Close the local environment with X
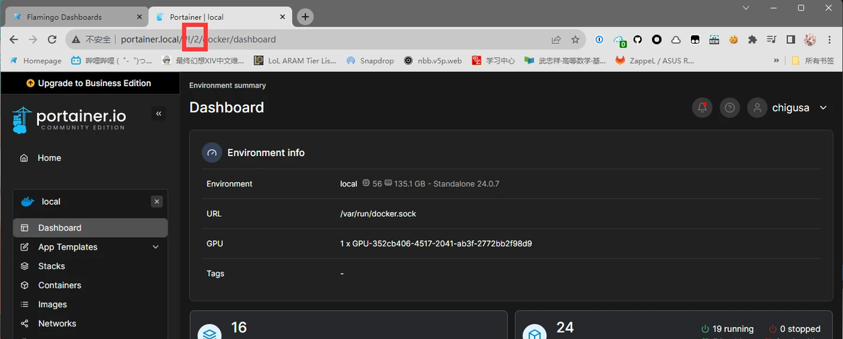The width and height of the screenshot is (843, 339). click(x=157, y=201)
